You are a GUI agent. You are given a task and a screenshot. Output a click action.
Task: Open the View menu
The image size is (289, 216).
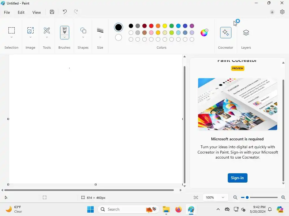tap(36, 12)
